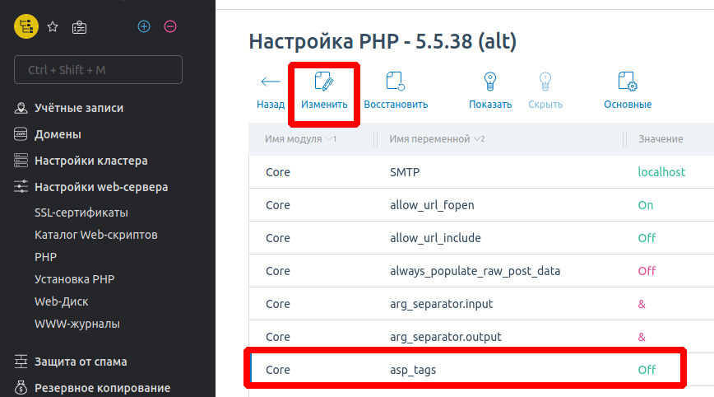Select the asp_tags row
The height and width of the screenshot is (397, 714).
[481, 370]
